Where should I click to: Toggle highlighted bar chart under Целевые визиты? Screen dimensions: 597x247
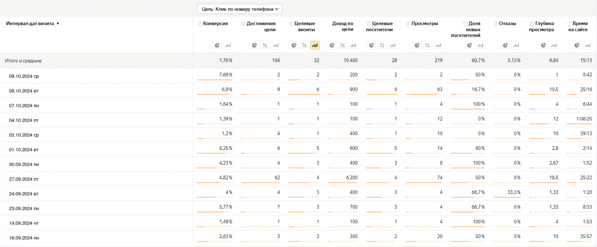click(x=315, y=45)
